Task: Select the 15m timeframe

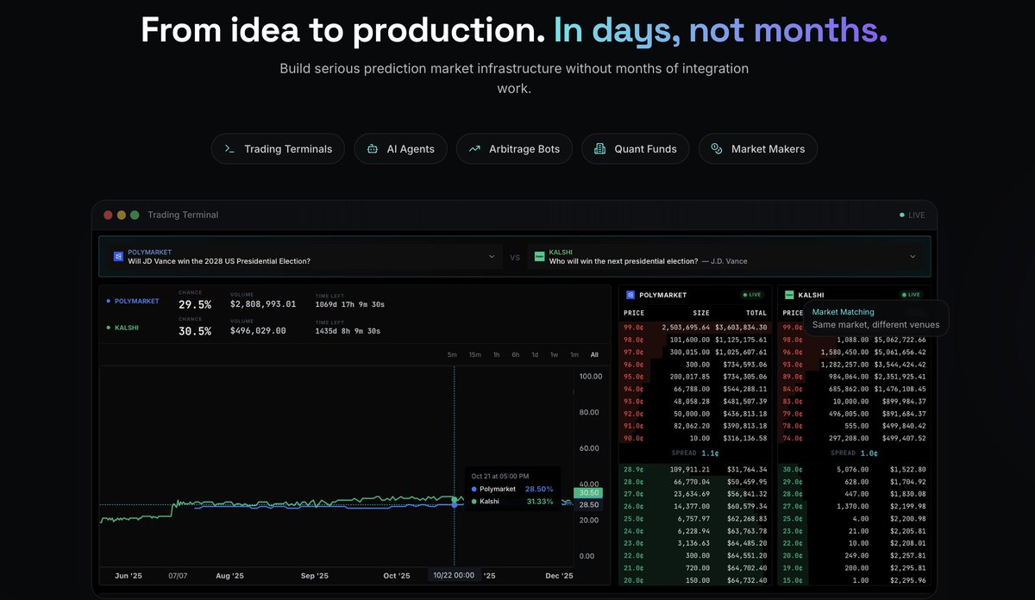Action: click(475, 355)
